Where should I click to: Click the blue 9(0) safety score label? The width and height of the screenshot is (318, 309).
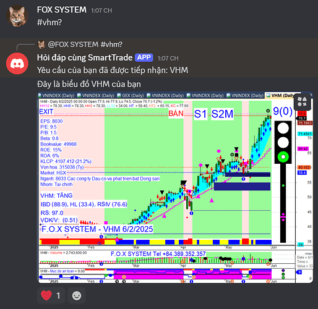click(283, 111)
